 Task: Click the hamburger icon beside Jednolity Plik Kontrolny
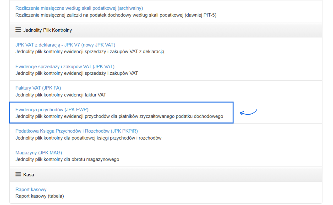pos(18,30)
